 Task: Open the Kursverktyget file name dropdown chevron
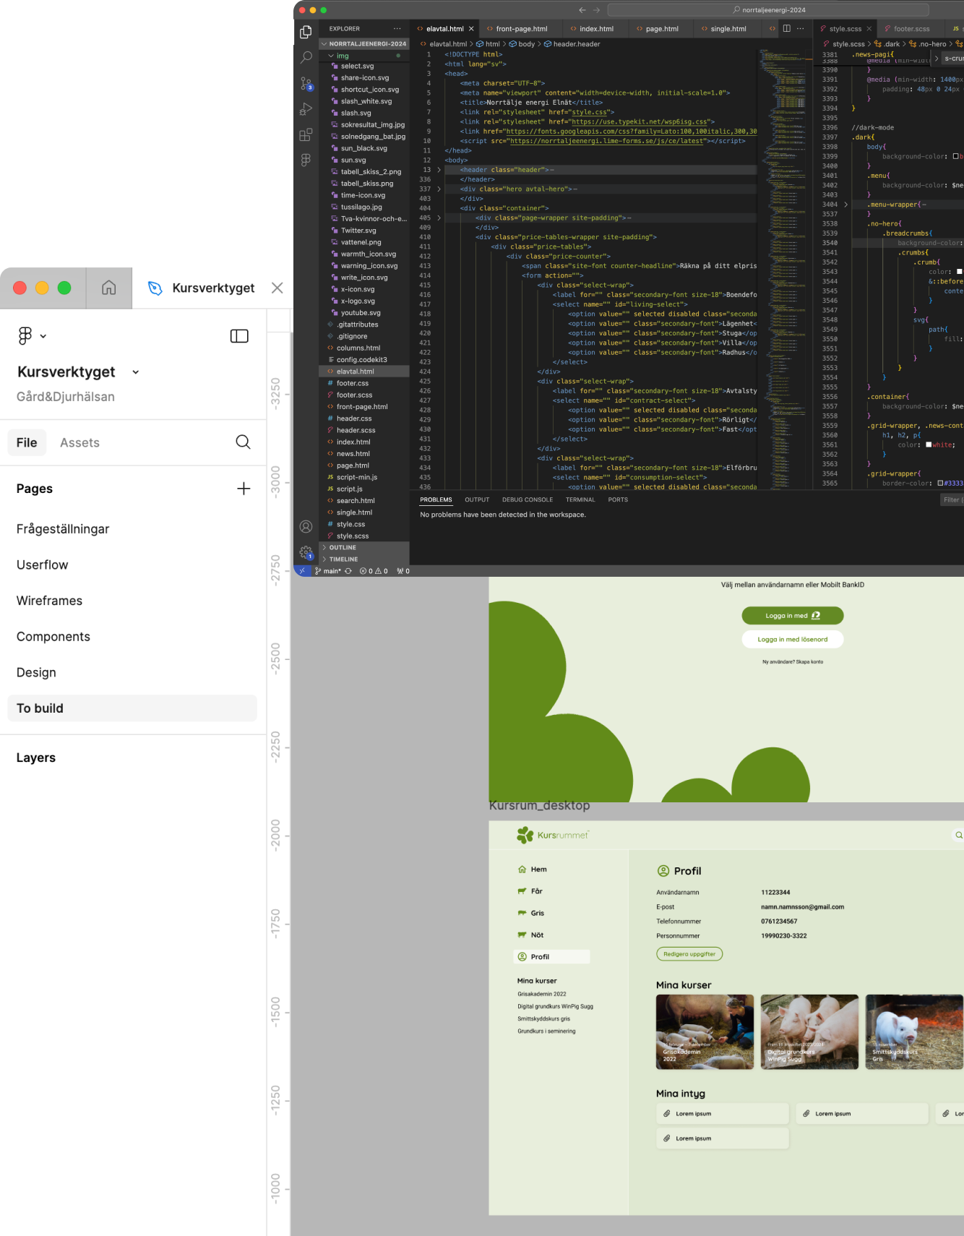(135, 372)
